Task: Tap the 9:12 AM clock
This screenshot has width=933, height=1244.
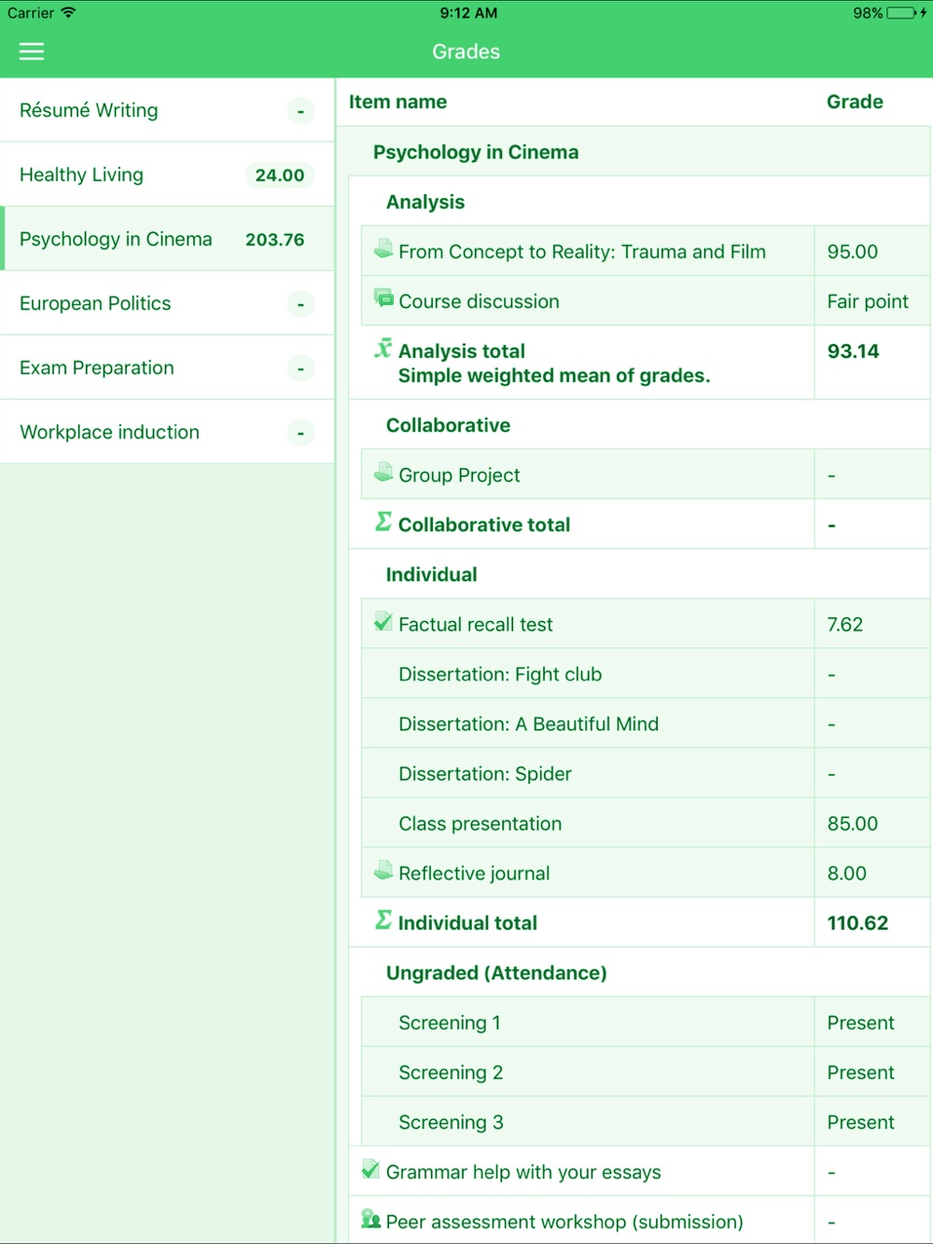Action: click(468, 13)
